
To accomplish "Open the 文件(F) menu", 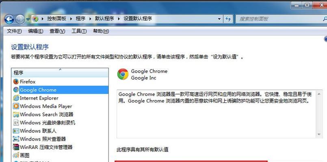I will (14, 31).
